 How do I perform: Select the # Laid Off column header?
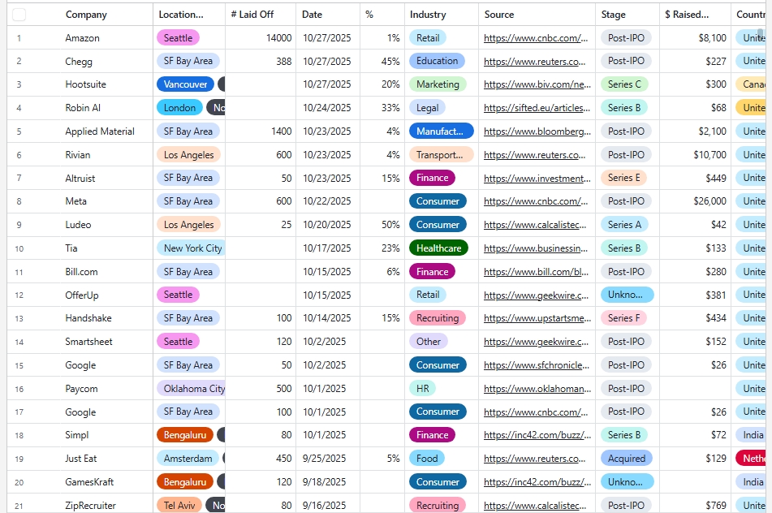coord(252,15)
